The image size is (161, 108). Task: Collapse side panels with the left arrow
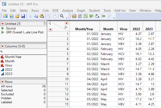coord(50,23)
